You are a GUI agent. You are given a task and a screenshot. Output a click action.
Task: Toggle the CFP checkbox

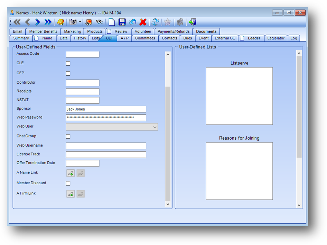coord(68,73)
